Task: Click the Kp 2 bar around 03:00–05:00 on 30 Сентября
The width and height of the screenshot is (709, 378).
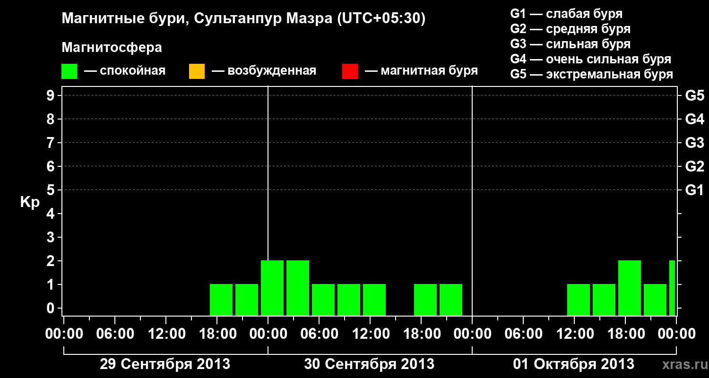Action: (298, 288)
